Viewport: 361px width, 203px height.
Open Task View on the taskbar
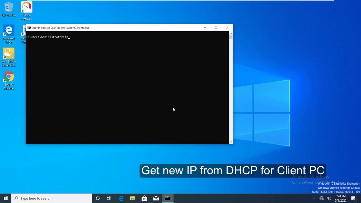109,198
